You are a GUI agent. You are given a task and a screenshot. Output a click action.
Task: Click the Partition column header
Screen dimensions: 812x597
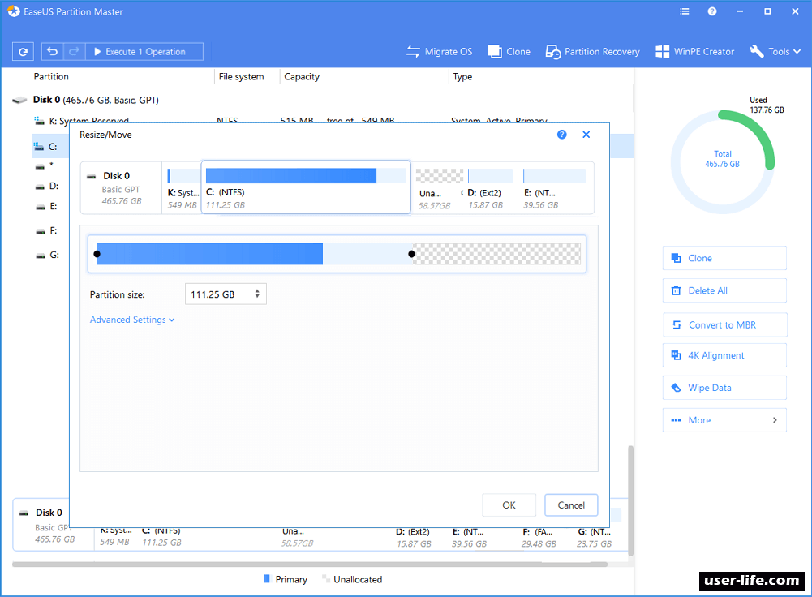point(51,76)
